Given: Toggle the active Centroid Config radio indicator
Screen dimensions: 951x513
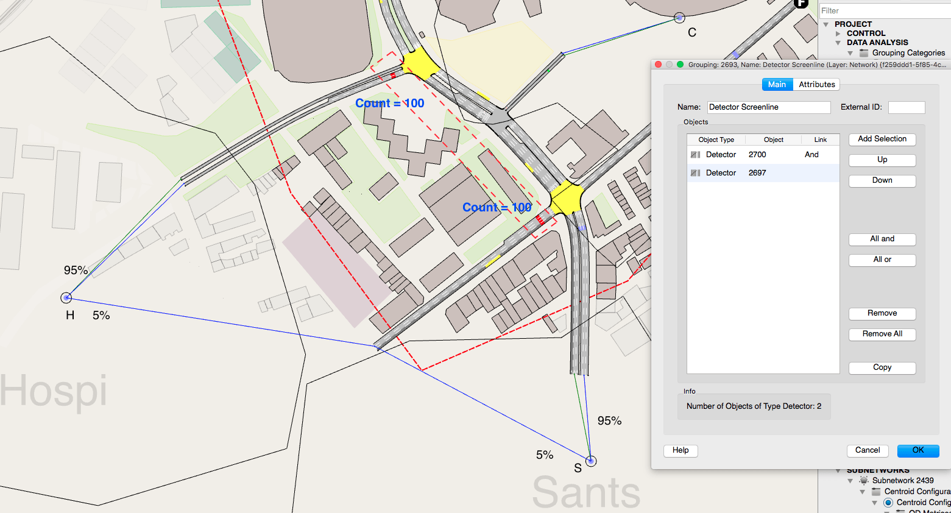Looking at the screenshot, I should coord(888,503).
